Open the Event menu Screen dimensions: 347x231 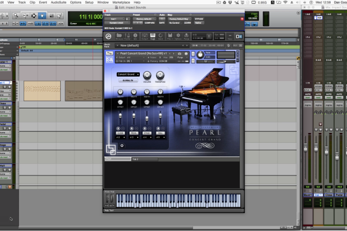pos(43,3)
